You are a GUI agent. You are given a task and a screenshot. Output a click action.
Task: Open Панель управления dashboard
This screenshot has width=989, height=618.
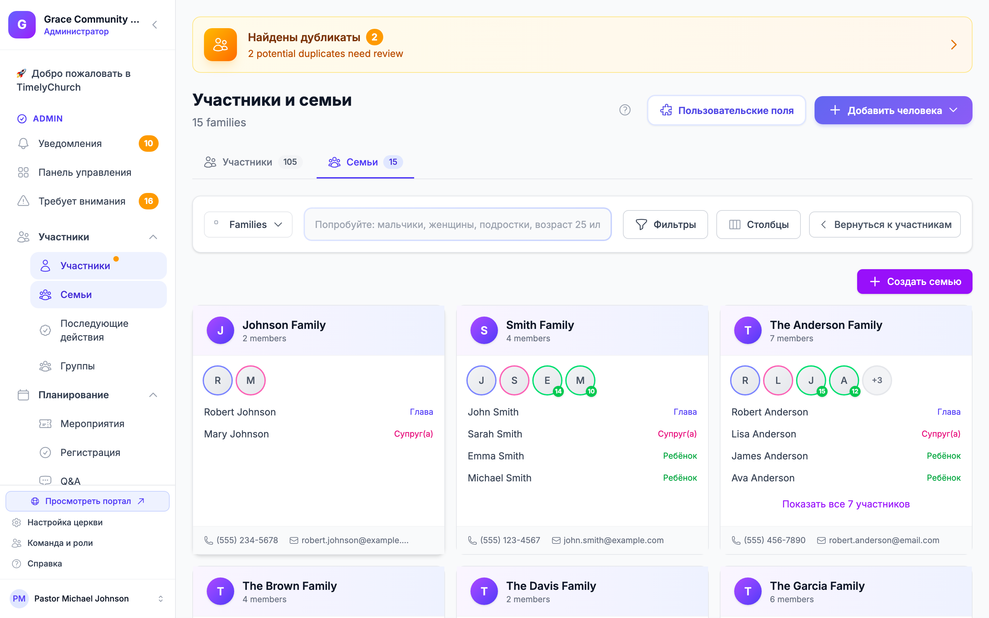(x=88, y=172)
